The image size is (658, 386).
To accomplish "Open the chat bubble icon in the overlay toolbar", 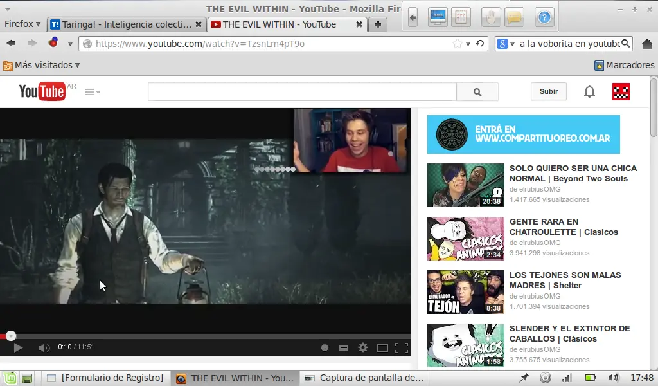I will coord(514,17).
